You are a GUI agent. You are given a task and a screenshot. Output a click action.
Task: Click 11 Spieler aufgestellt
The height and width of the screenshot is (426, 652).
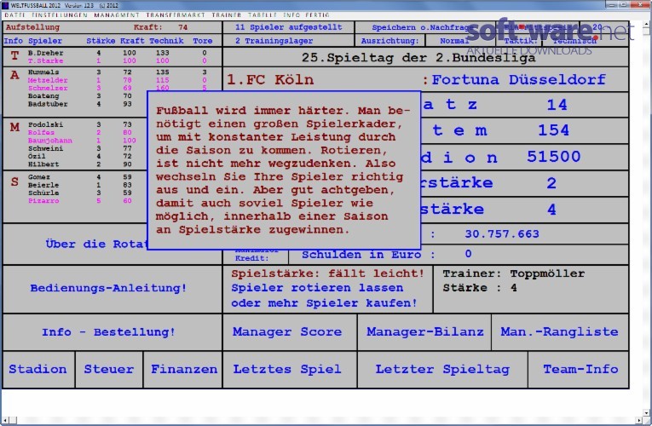(x=289, y=27)
